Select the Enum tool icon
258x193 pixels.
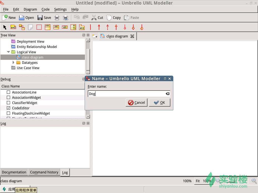click(73, 27)
